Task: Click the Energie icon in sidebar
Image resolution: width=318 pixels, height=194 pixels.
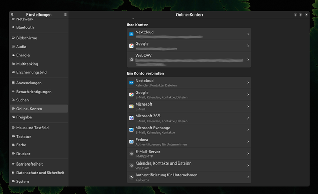Action: click(13, 55)
